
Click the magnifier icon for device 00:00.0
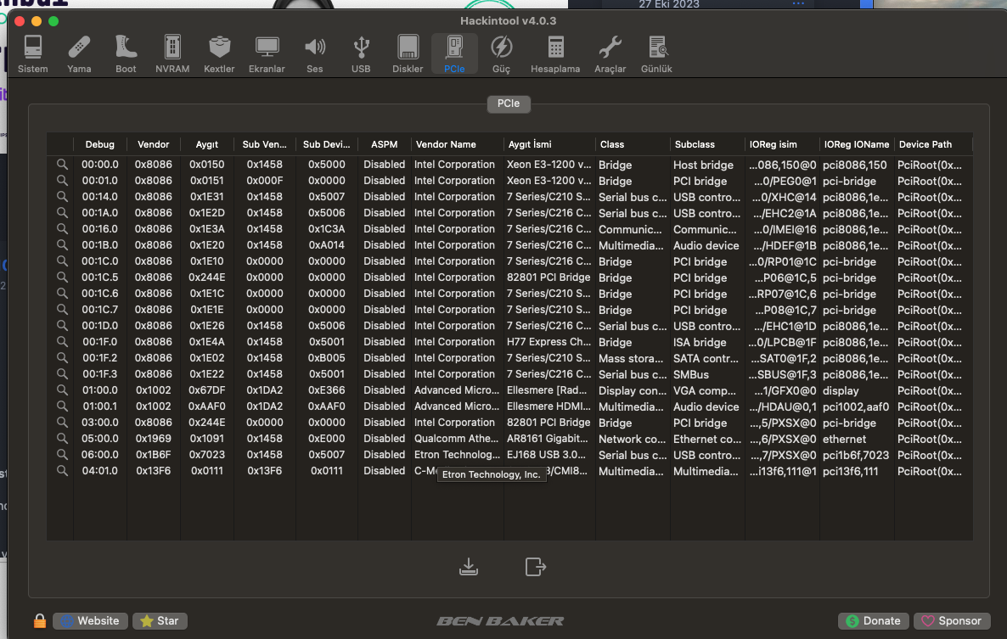coord(62,165)
